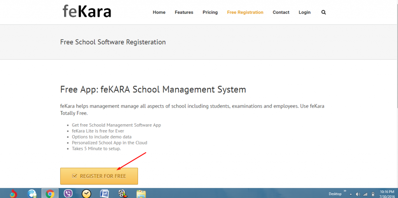This screenshot has width=398, height=198.
Task: Open the clock showing 10:16 PM
Action: (388, 194)
